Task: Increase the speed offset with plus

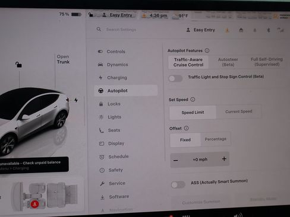Action: [x=224, y=159]
